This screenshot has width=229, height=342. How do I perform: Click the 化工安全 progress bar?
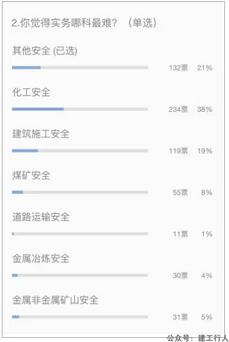click(x=80, y=109)
